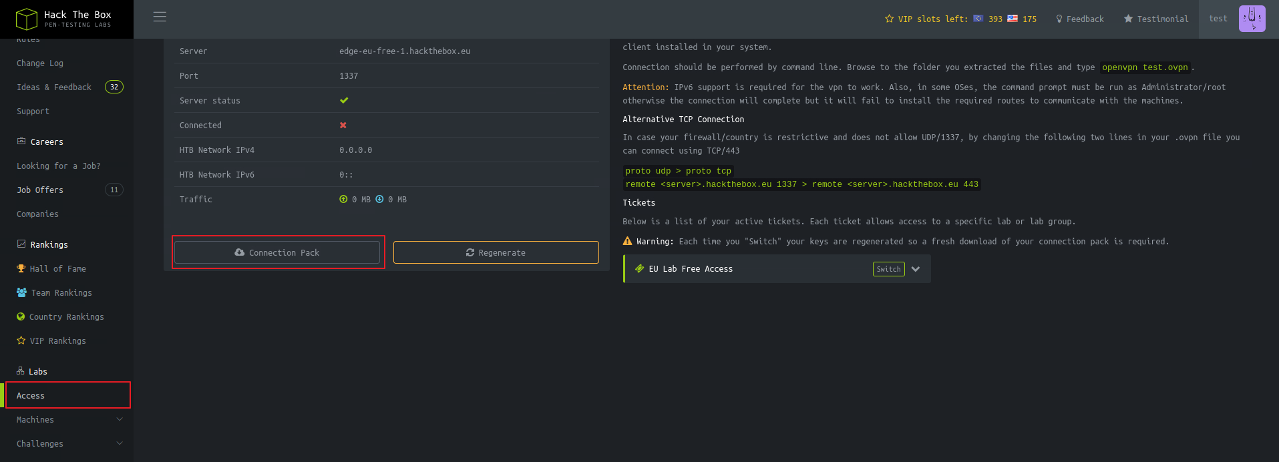Click the Hall of Fame trophy icon
The image size is (1279, 462).
coord(21,268)
